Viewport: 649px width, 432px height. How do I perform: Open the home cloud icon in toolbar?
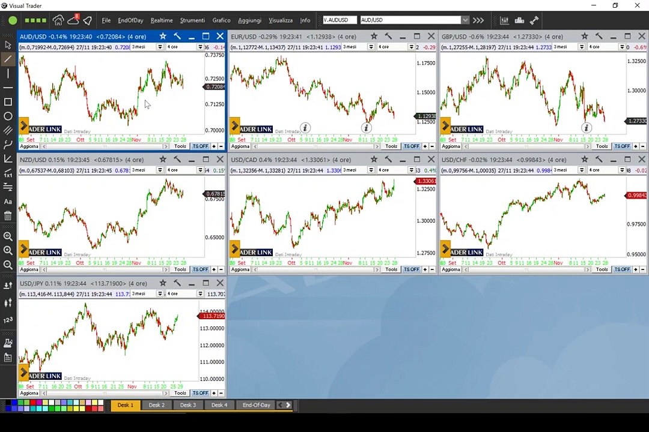[58, 20]
